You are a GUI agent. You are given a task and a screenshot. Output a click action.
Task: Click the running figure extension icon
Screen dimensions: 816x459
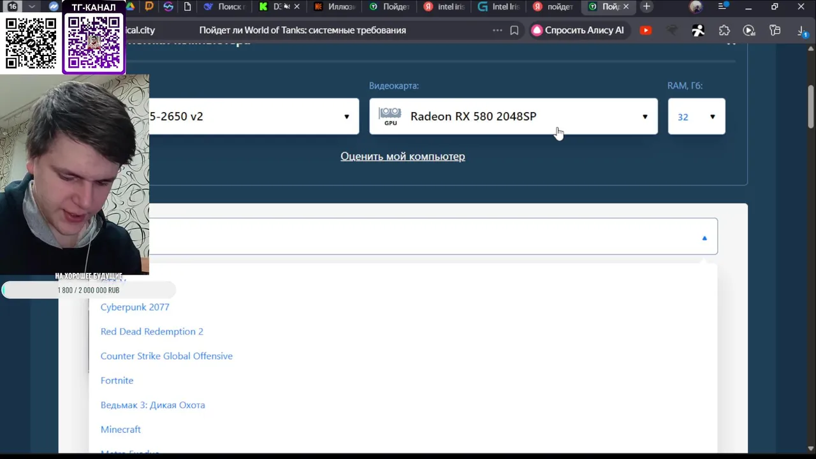point(698,30)
